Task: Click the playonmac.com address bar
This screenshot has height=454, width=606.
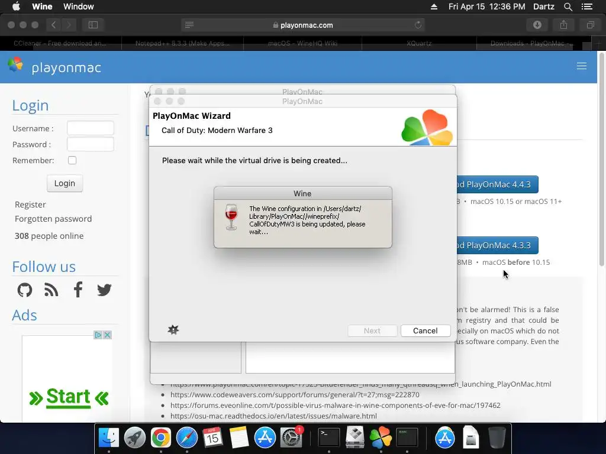Action: (x=303, y=25)
